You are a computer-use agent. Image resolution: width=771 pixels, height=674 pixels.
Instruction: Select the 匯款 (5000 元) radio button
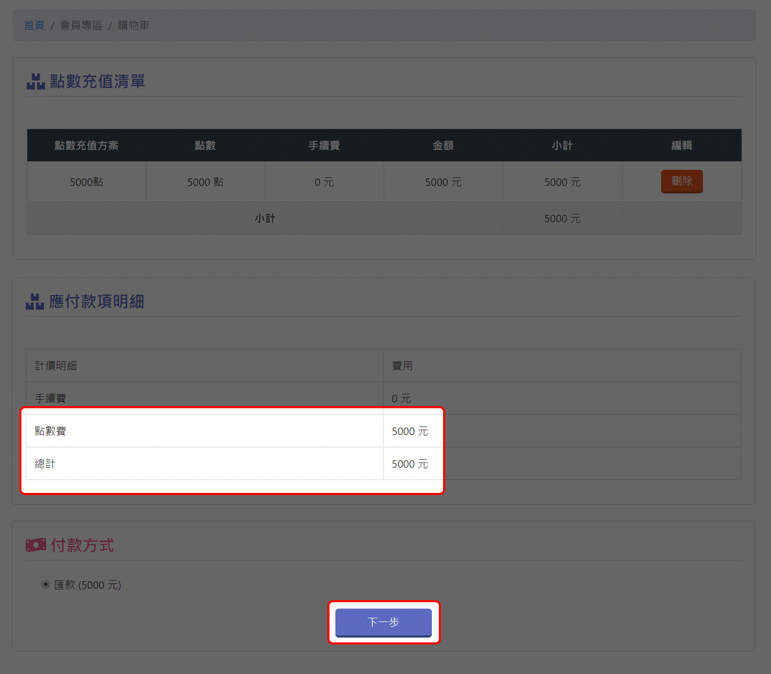click(x=46, y=585)
